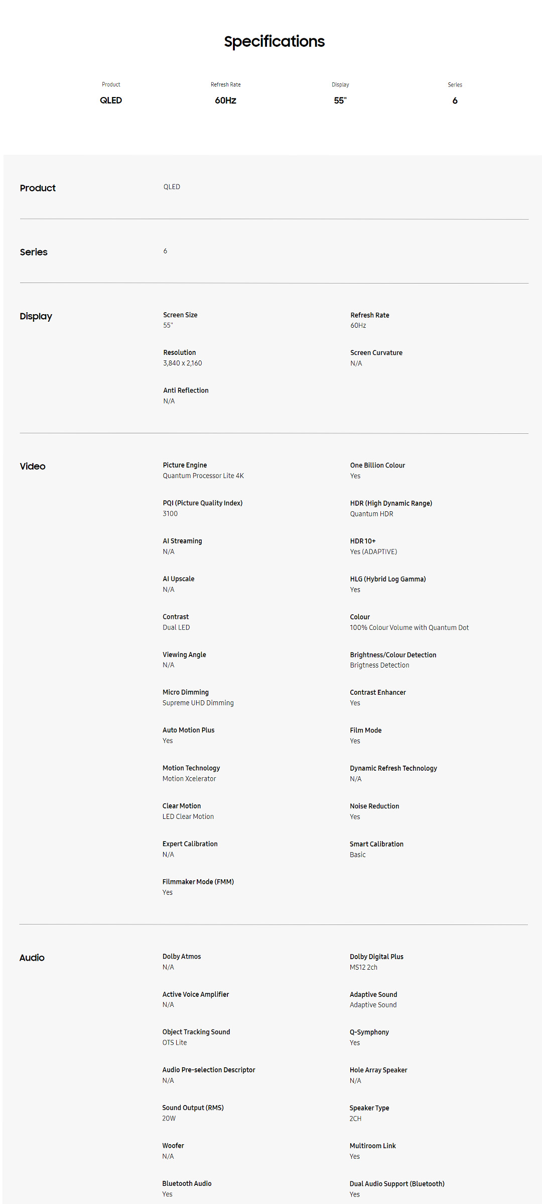Select the Dolby Digital Plus label
This screenshot has width=542, height=1204.
[376, 957]
